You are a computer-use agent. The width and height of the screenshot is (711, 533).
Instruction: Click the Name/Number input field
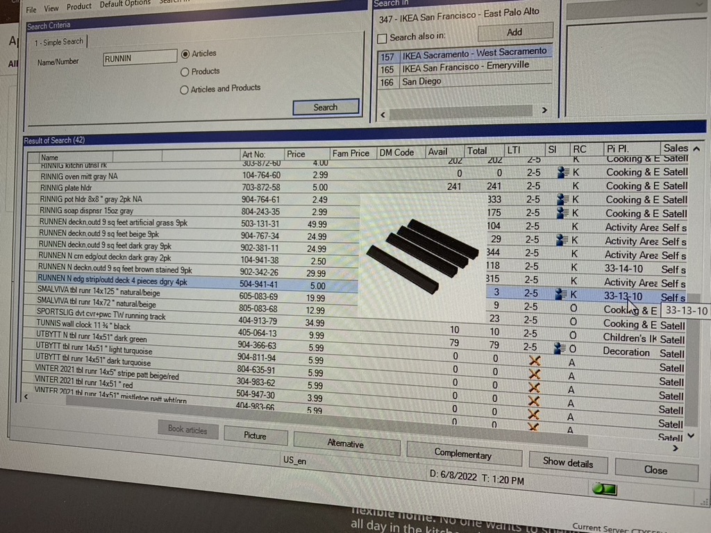tap(140, 59)
